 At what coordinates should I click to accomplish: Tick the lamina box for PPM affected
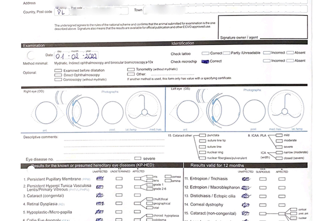168,181
